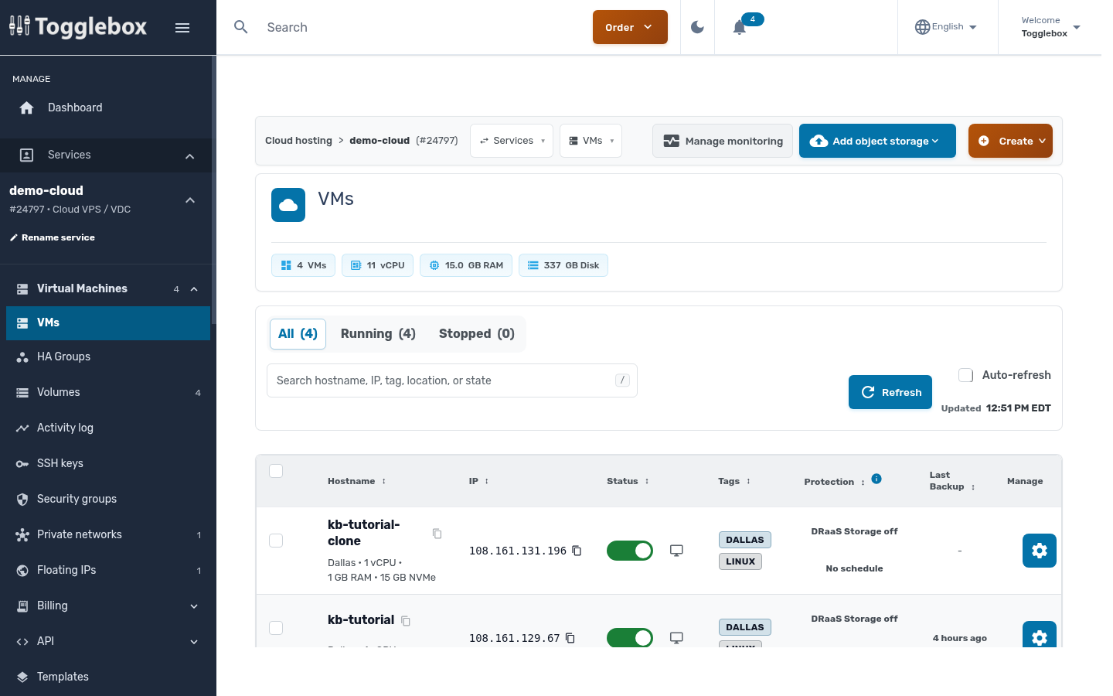Switch to the Running (4) tab

click(378, 334)
